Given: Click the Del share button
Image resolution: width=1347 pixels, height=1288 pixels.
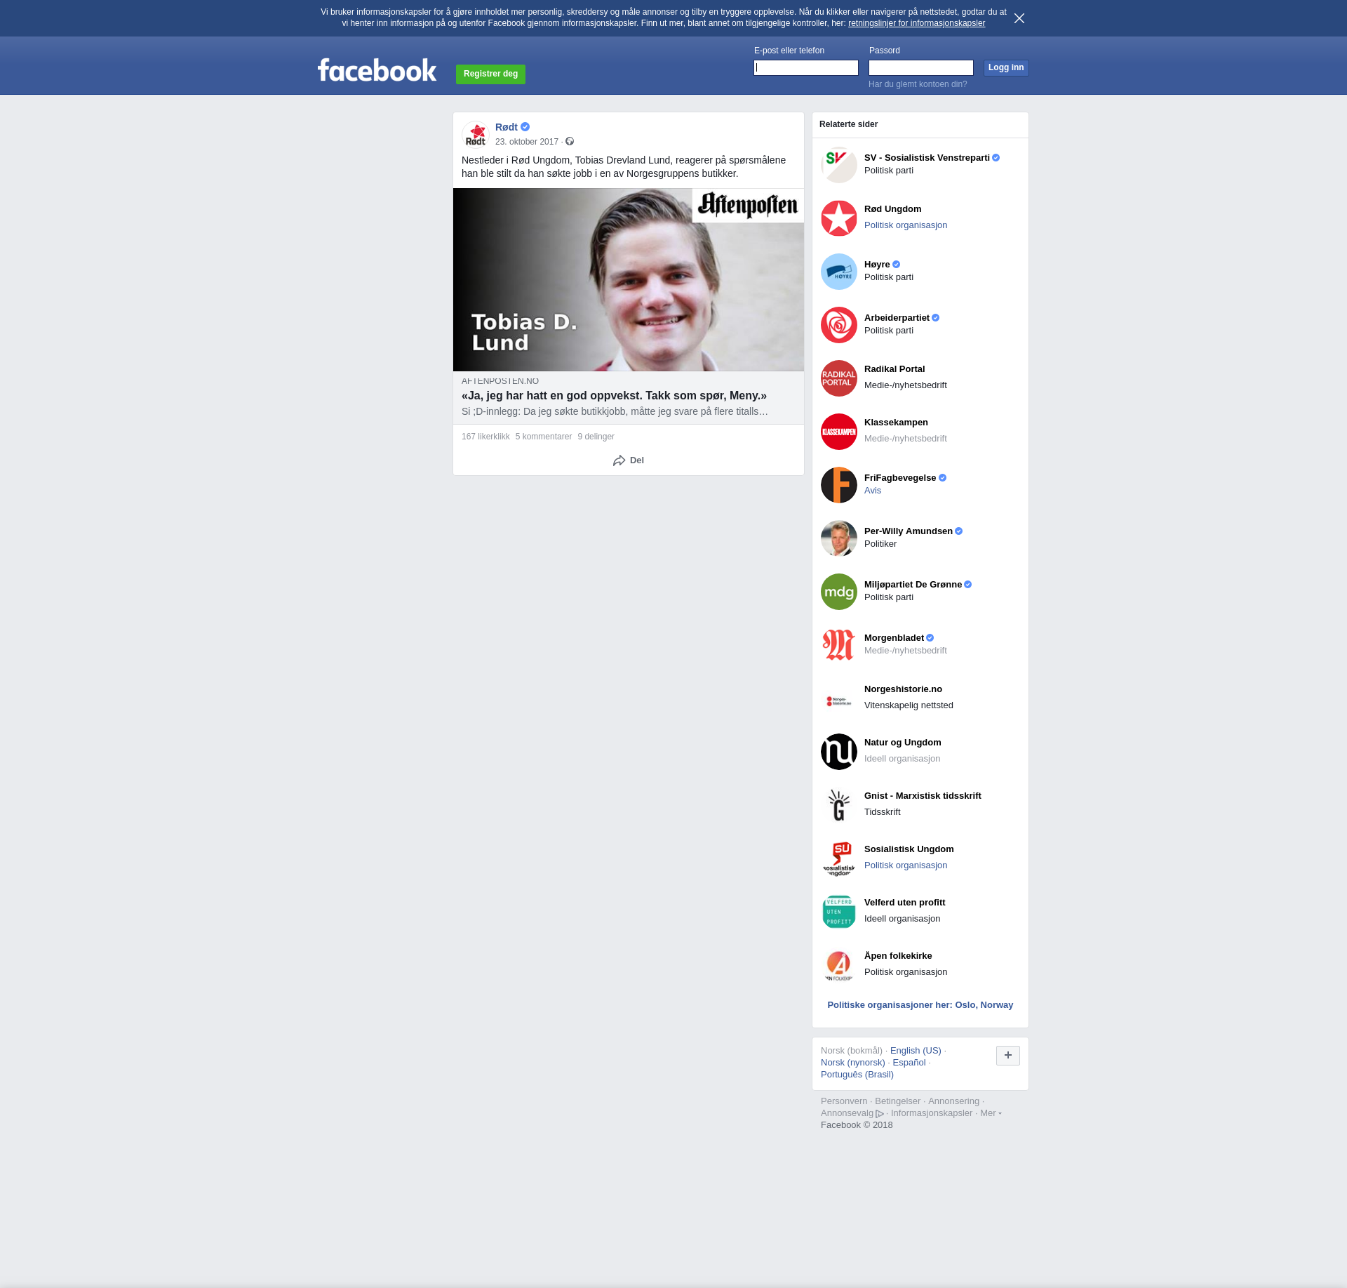Looking at the screenshot, I should pyautogui.click(x=629, y=460).
